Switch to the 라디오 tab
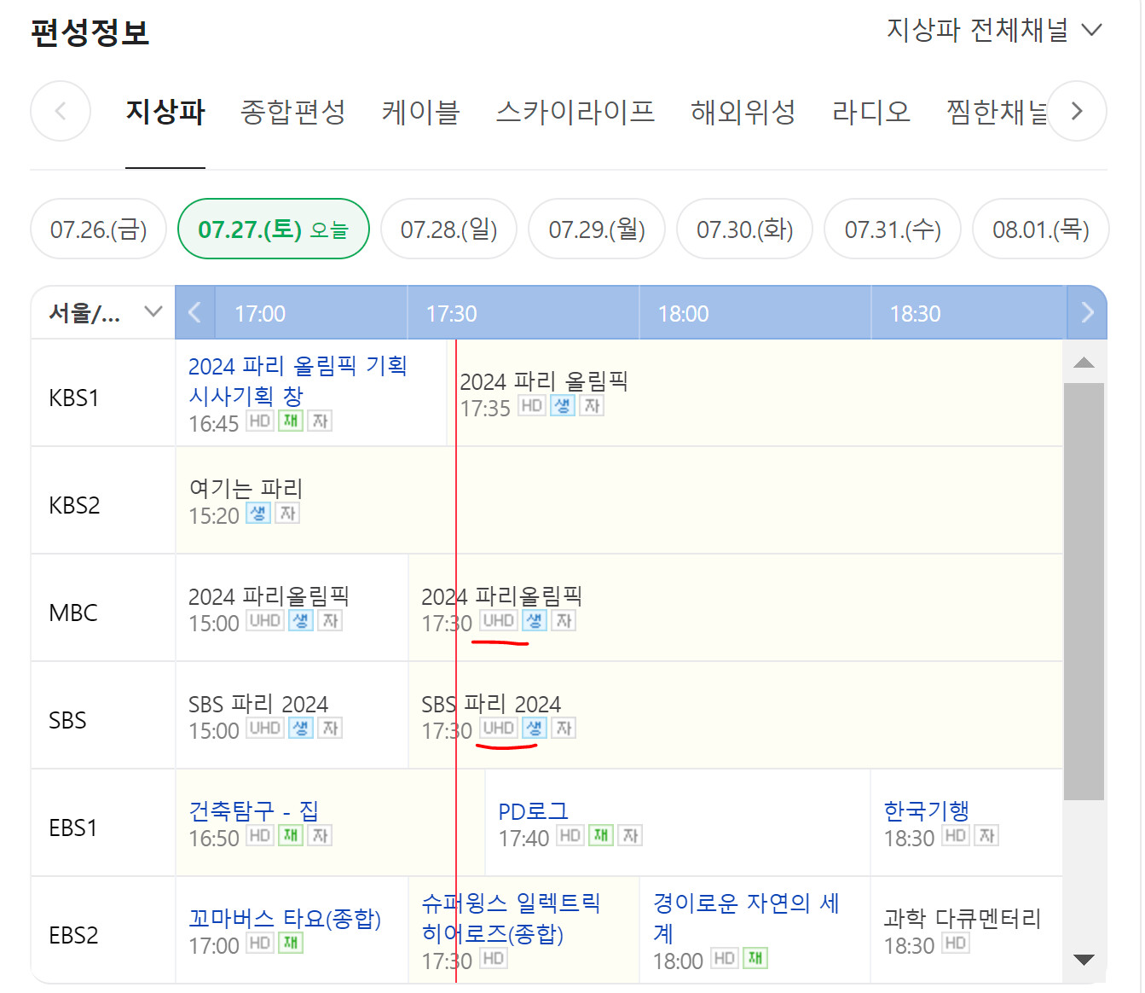Image resolution: width=1145 pixels, height=993 pixels. click(x=871, y=112)
